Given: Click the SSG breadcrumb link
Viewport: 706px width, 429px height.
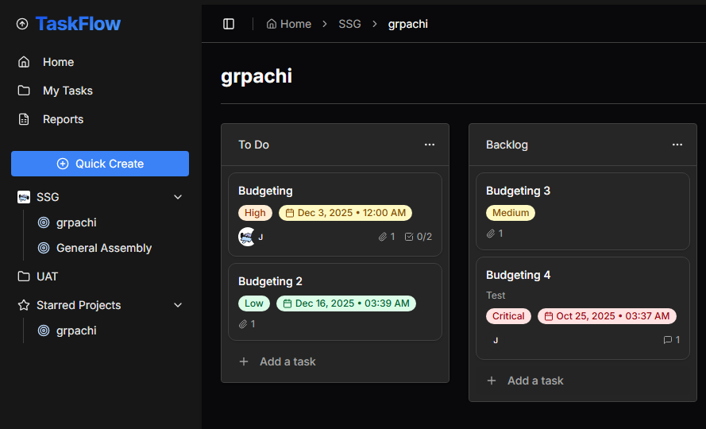Looking at the screenshot, I should pos(349,24).
